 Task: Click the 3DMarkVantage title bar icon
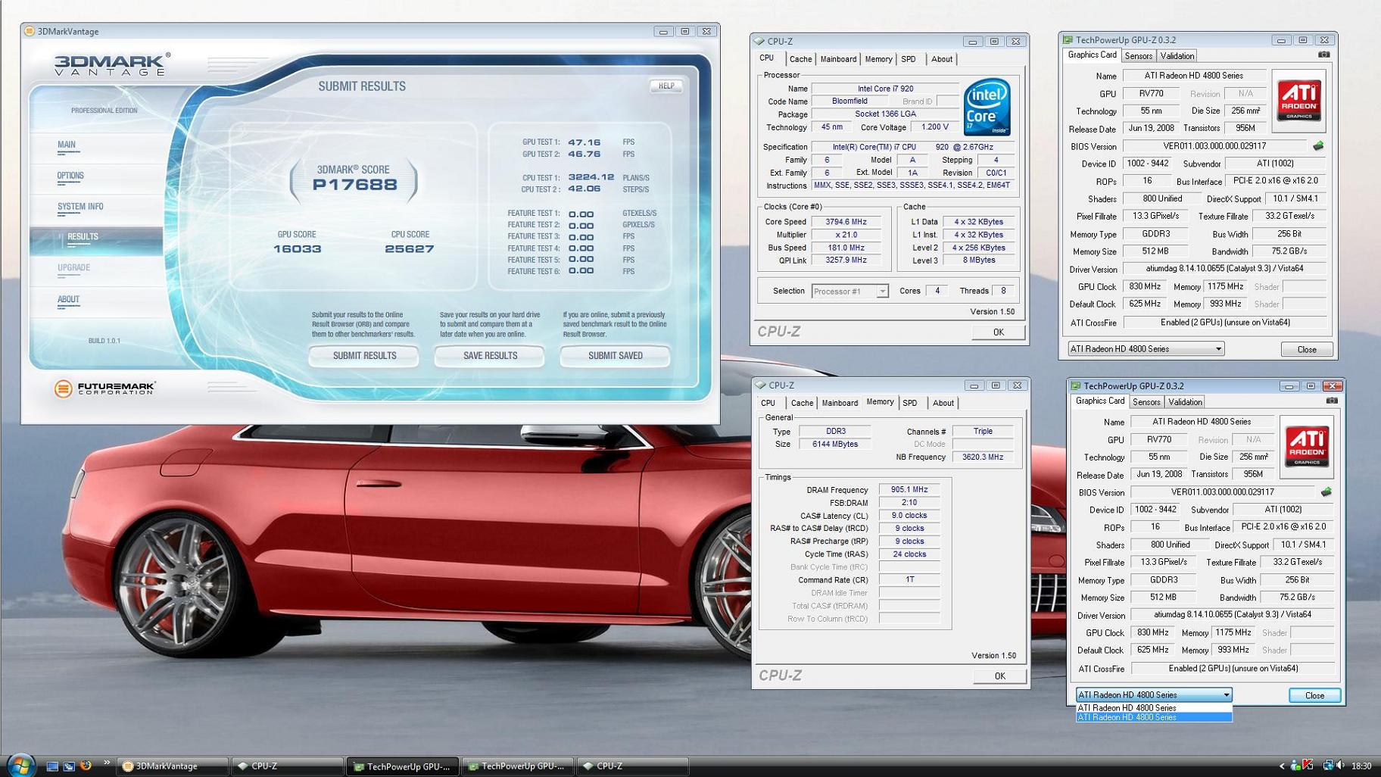point(30,31)
